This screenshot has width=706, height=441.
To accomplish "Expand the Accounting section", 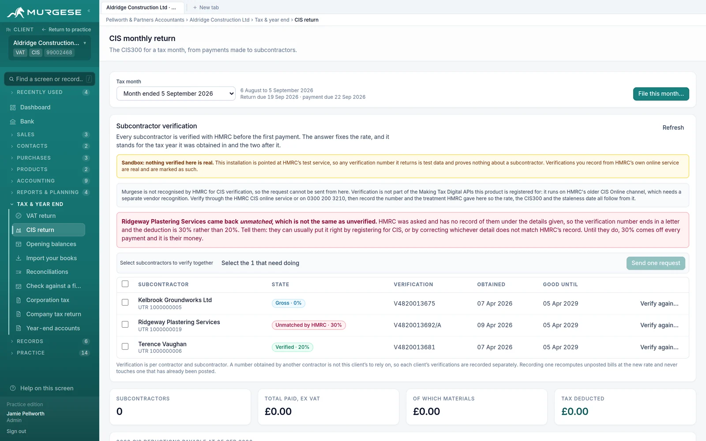I will [x=49, y=181].
